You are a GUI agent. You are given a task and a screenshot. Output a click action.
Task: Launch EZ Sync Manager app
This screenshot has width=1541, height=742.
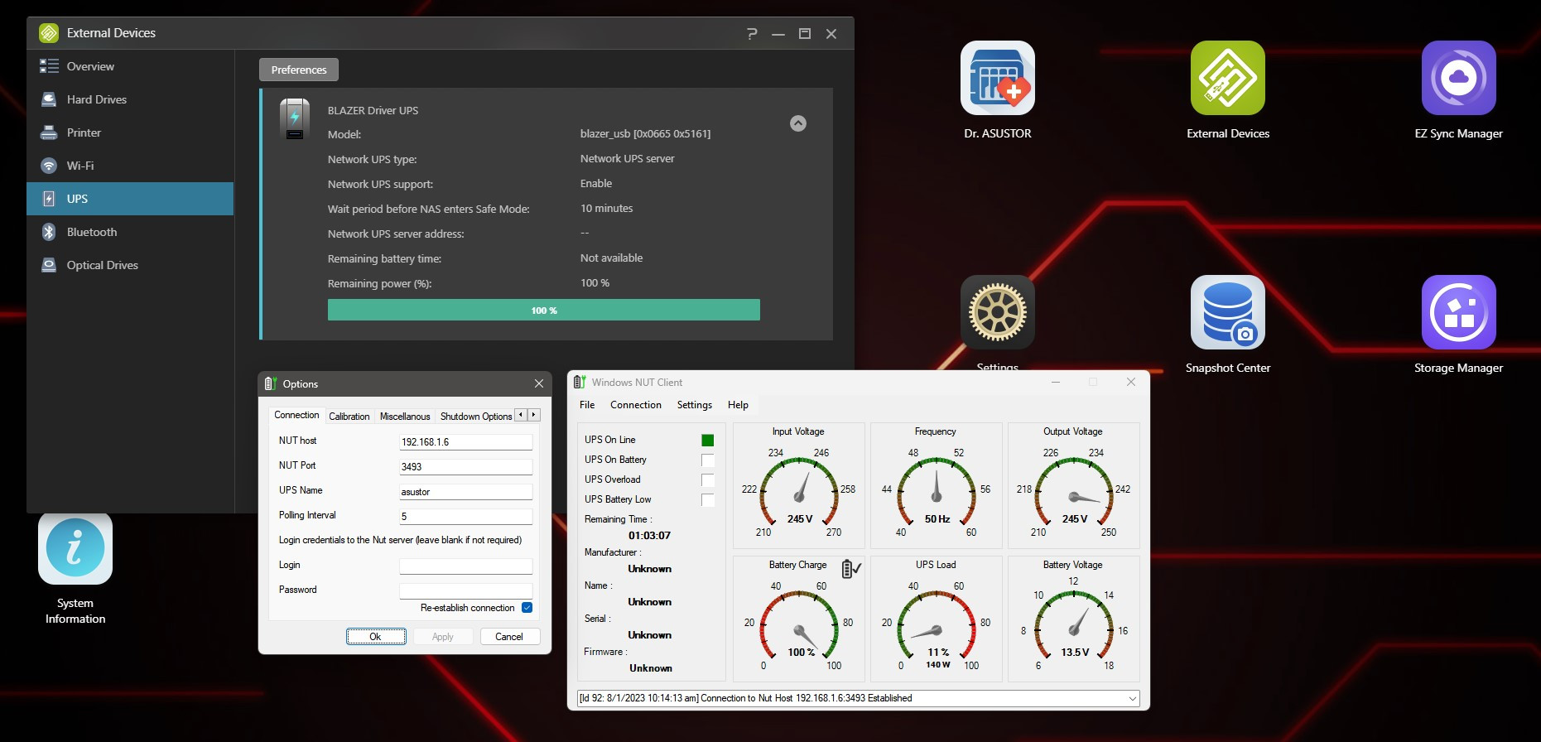point(1458,78)
